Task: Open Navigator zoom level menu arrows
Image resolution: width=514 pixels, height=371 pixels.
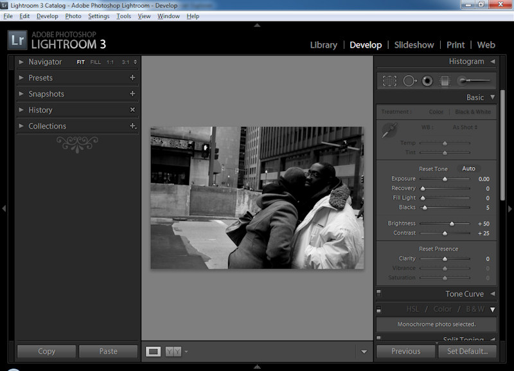Action: (135, 62)
